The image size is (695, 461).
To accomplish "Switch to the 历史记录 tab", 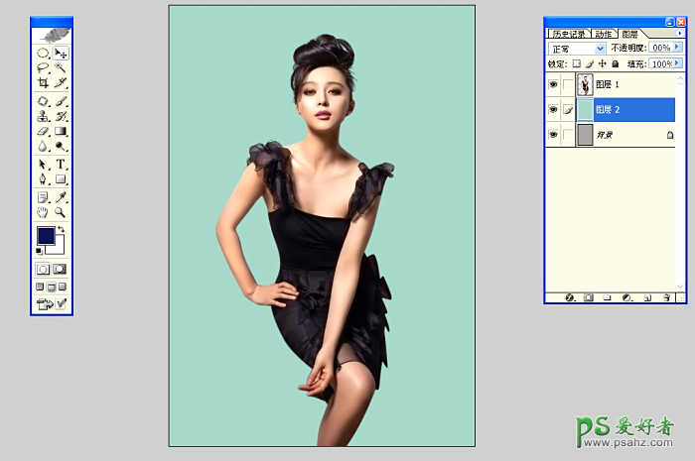I will (568, 34).
